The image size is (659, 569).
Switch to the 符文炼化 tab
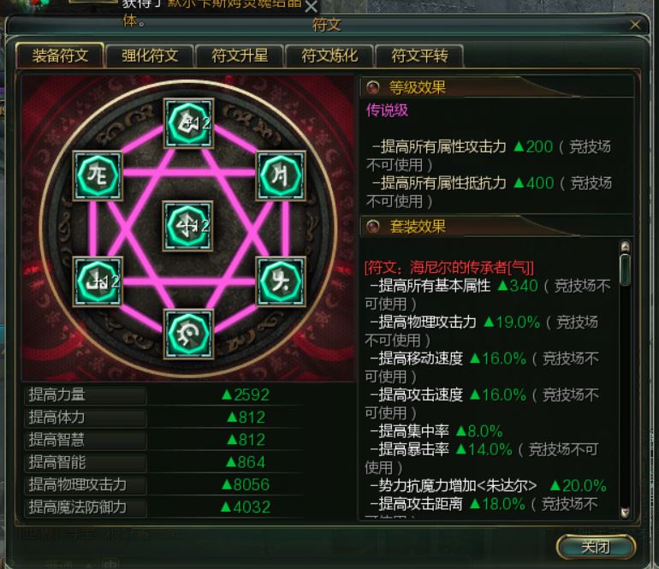tap(329, 56)
